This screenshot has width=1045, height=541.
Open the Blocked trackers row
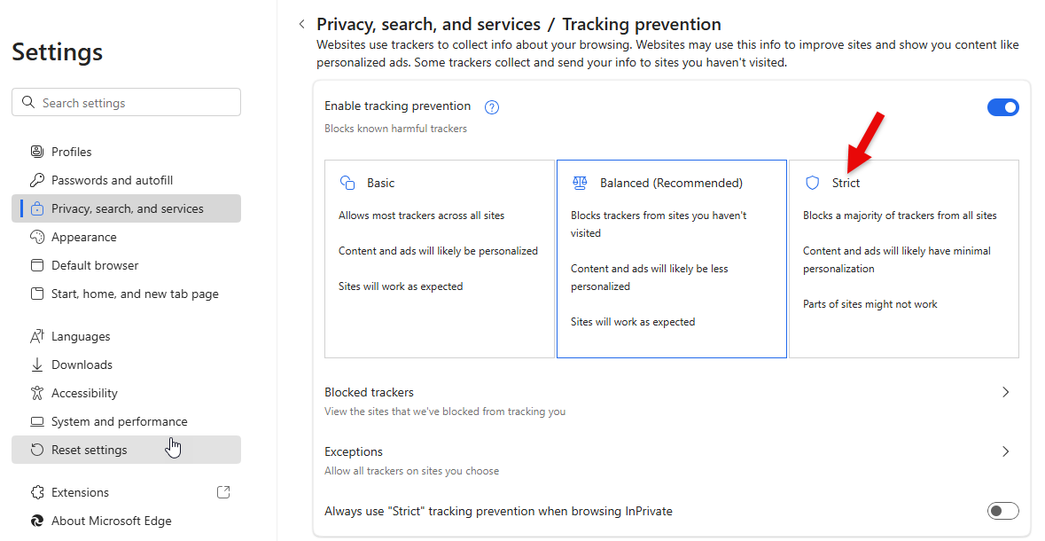[x=672, y=401]
